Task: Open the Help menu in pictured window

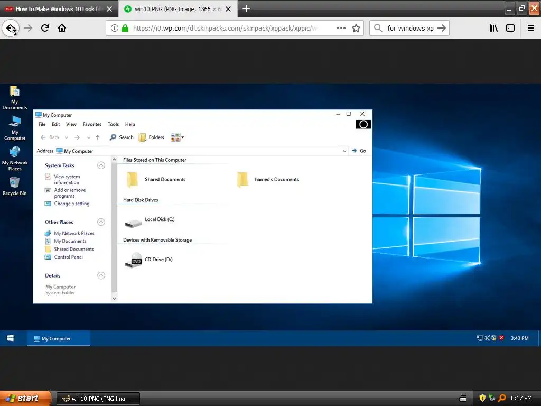Action: tap(130, 124)
